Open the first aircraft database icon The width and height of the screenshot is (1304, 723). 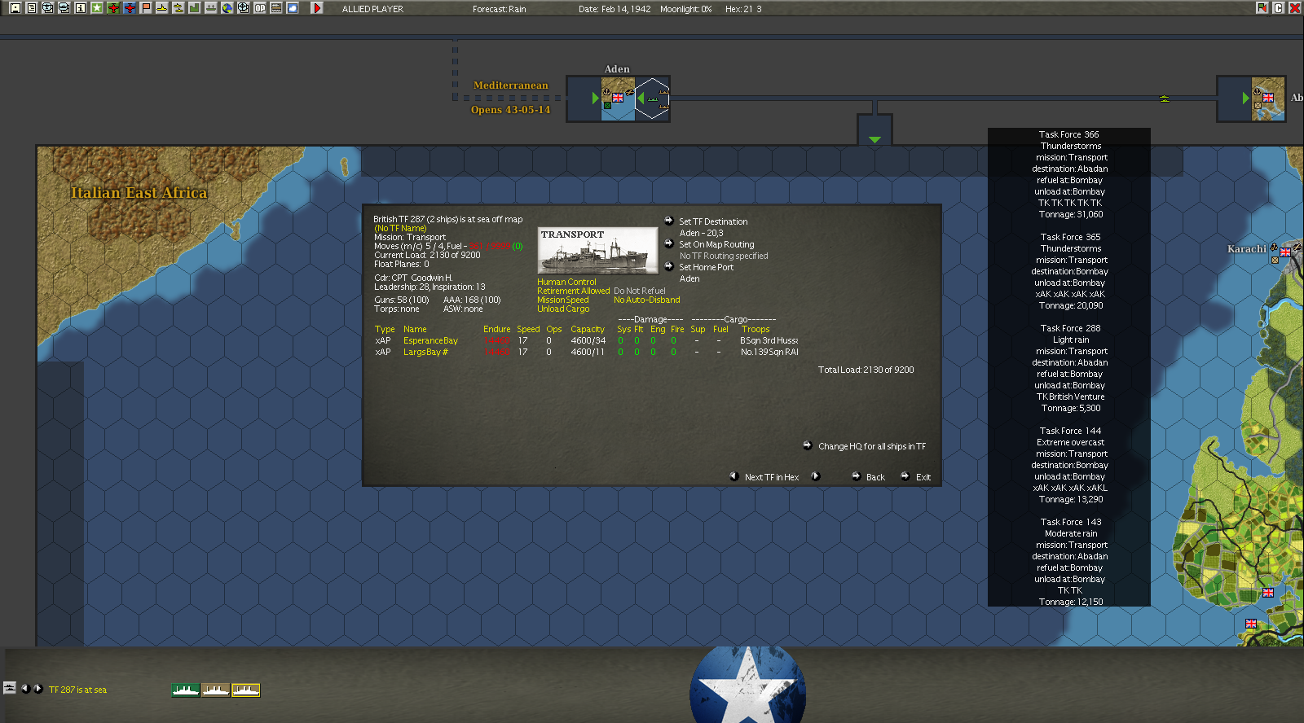(x=48, y=8)
